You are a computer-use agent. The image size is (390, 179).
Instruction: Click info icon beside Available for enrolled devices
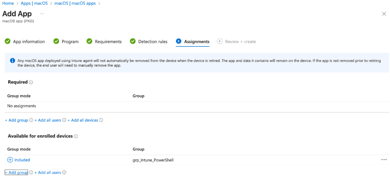pos(76,136)
